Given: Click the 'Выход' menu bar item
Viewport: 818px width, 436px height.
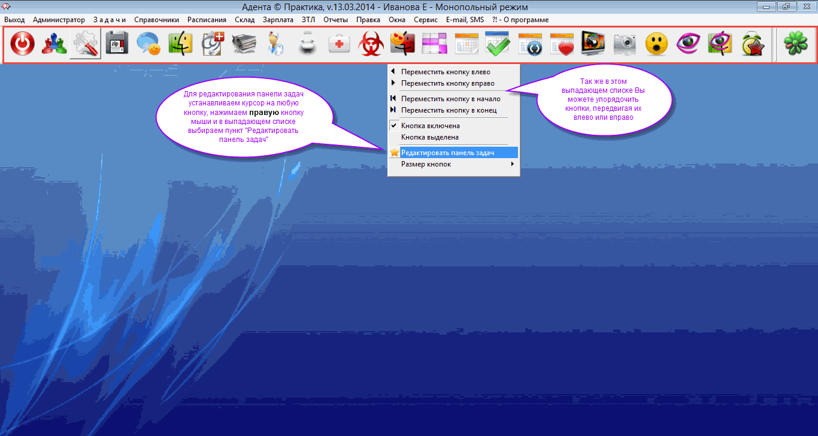Looking at the screenshot, I should [14, 20].
